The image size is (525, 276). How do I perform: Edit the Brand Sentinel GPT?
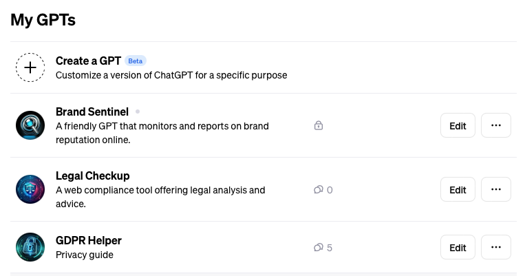458,125
